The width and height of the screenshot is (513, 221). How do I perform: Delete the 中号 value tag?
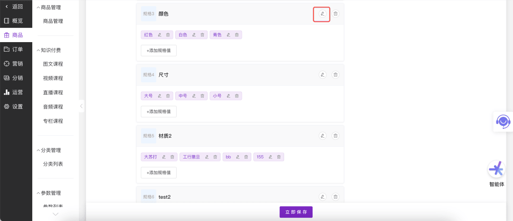[202, 96]
